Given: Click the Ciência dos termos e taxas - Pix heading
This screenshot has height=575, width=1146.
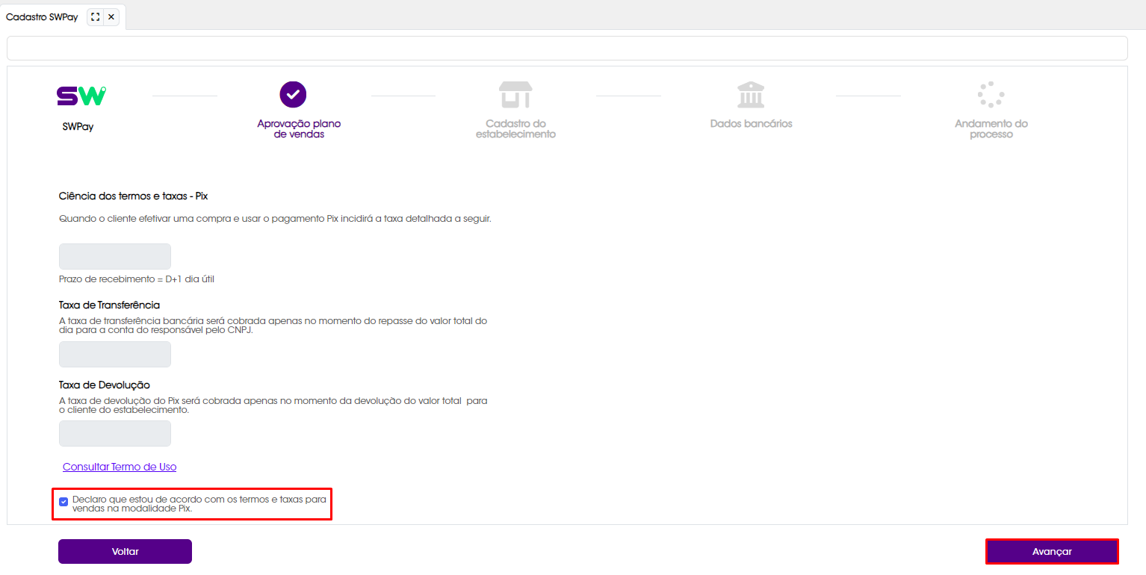Looking at the screenshot, I should pyautogui.click(x=133, y=196).
